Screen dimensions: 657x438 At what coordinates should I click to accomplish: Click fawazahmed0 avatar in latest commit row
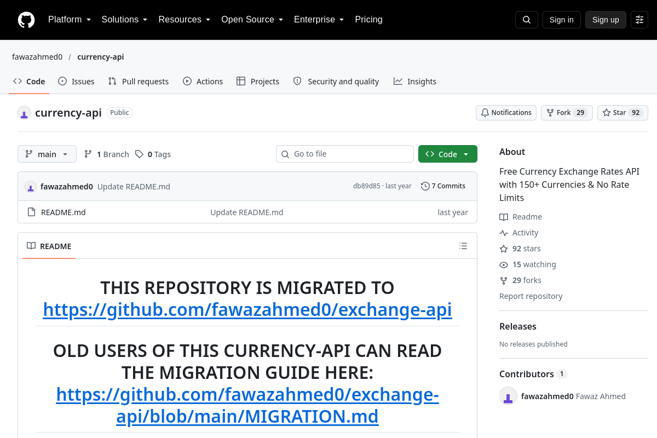(x=31, y=186)
